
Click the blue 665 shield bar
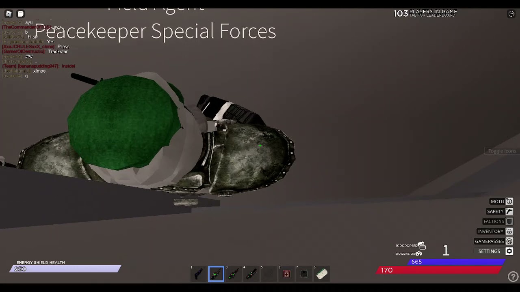[456, 262]
